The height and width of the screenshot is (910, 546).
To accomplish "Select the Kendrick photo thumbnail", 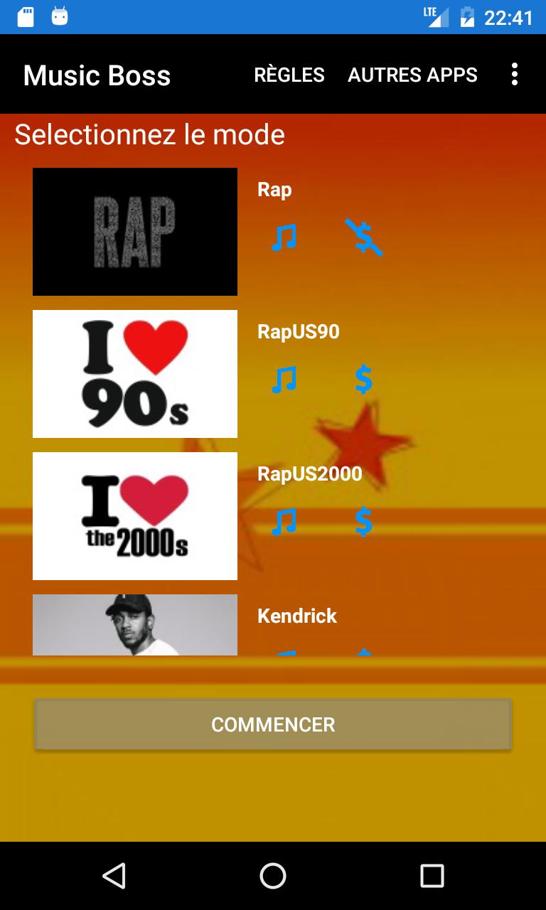I will 135,625.
